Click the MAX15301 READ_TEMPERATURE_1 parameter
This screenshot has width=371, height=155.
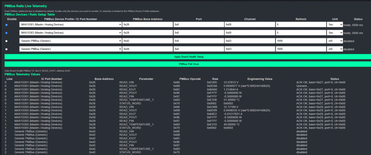pyautogui.click(x=137, y=100)
